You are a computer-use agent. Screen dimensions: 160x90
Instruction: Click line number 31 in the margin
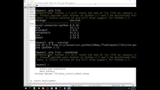(x=27, y=81)
